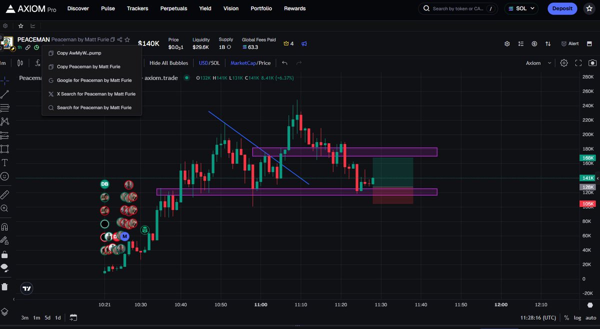This screenshot has width=600, height=329.
Task: Go to the Pulse tab
Action: [107, 8]
